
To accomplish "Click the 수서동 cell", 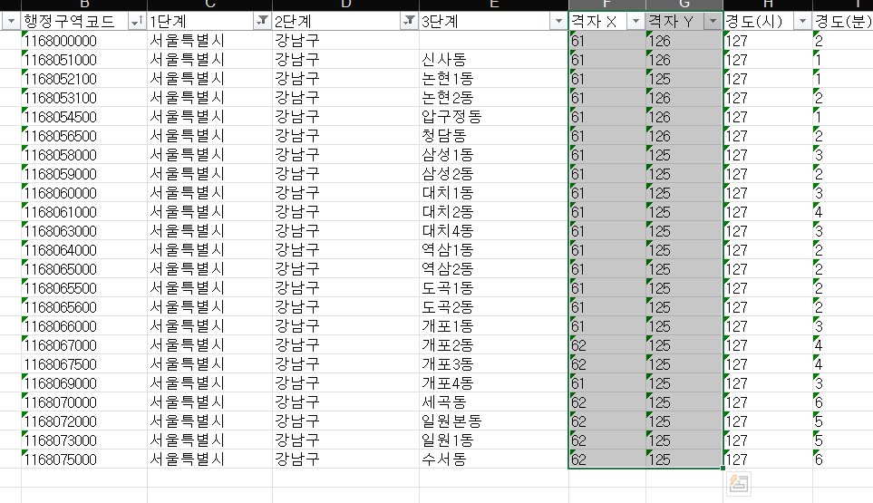I will pos(494,459).
